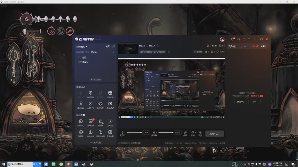298x167 pixels.
Task: Click add material button below sources
Action: 96,79
